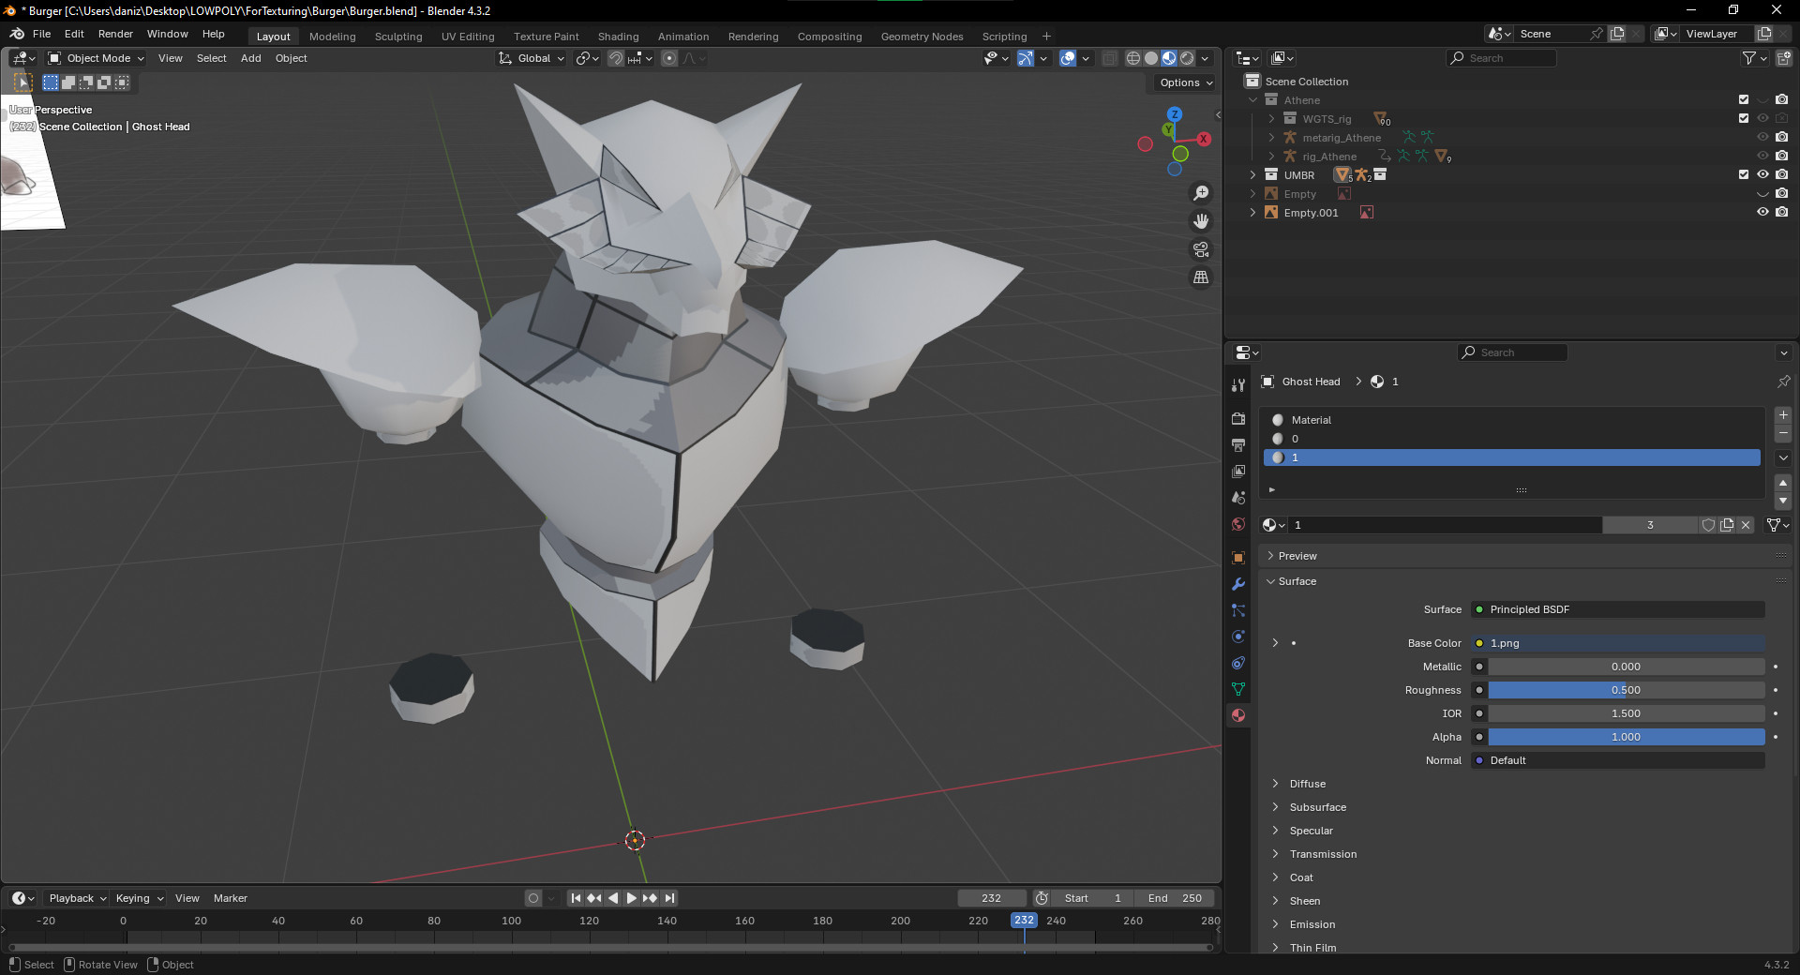This screenshot has height=975, width=1800.
Task: Select rendered viewport shading
Action: click(x=1187, y=58)
